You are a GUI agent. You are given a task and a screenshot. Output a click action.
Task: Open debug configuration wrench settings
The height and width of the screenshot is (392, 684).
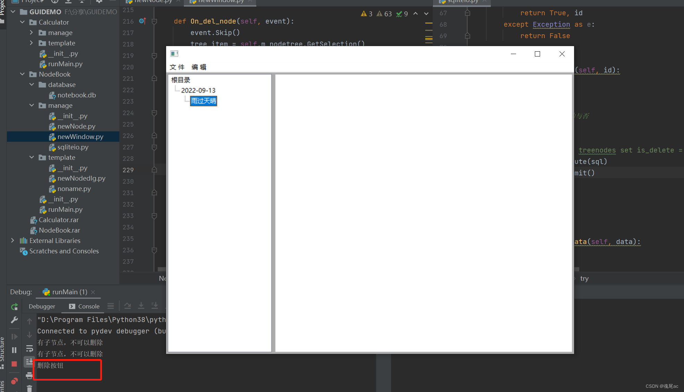pos(14,320)
